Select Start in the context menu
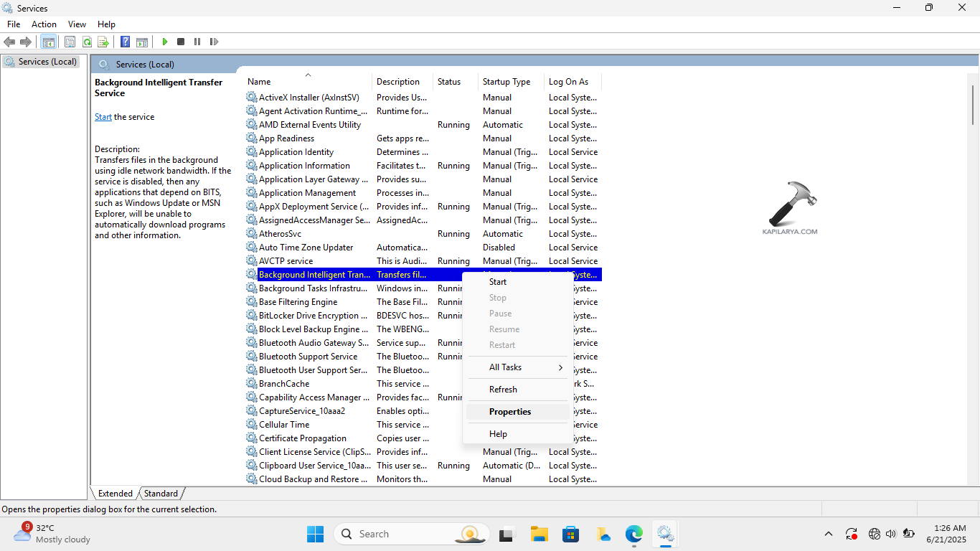 pos(498,282)
